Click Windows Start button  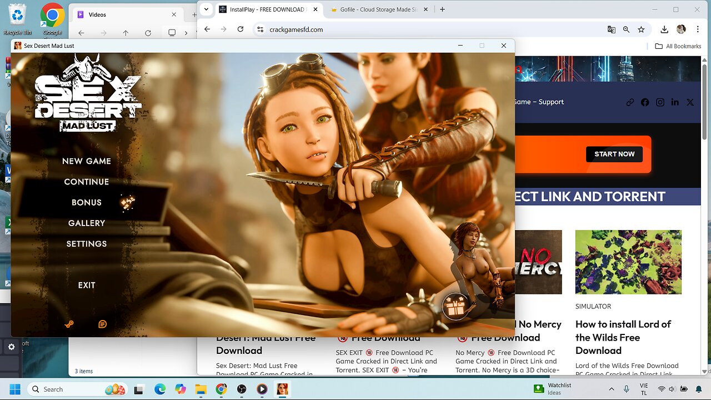(14, 389)
